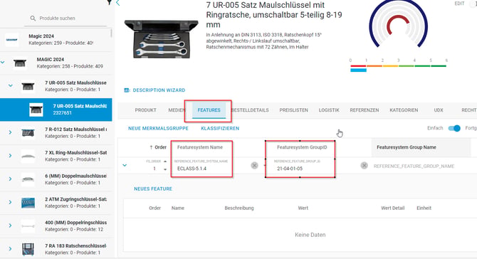Image resolution: width=477 pixels, height=259 pixels.
Task: Click the 2 ATM Zugringschlüssel thumbnail
Action: point(28,203)
